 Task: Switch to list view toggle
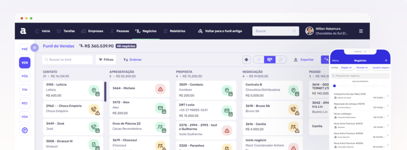click(x=258, y=60)
